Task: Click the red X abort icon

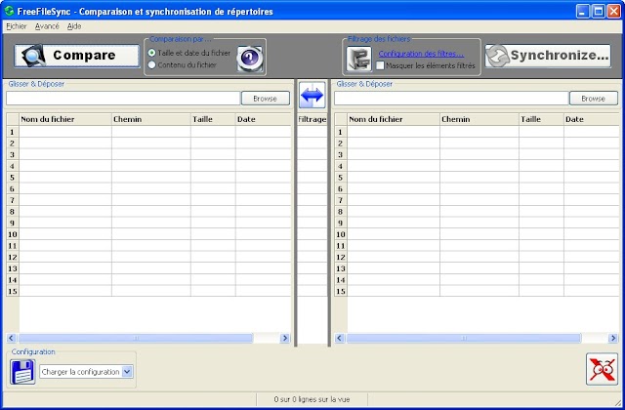Action: 602,369
